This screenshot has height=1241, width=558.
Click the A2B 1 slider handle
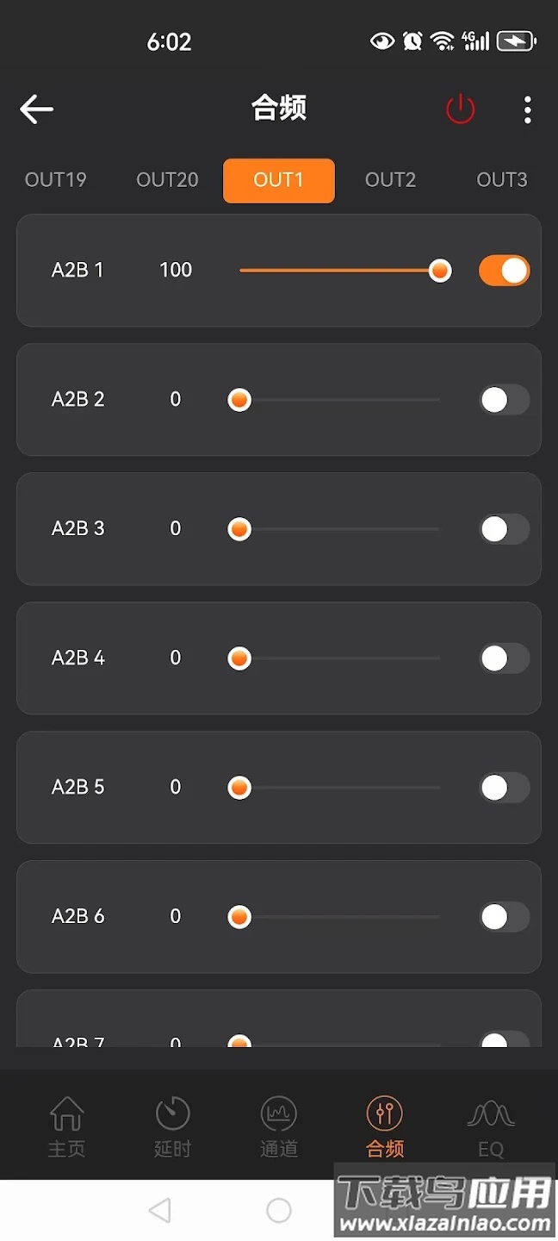pos(440,271)
